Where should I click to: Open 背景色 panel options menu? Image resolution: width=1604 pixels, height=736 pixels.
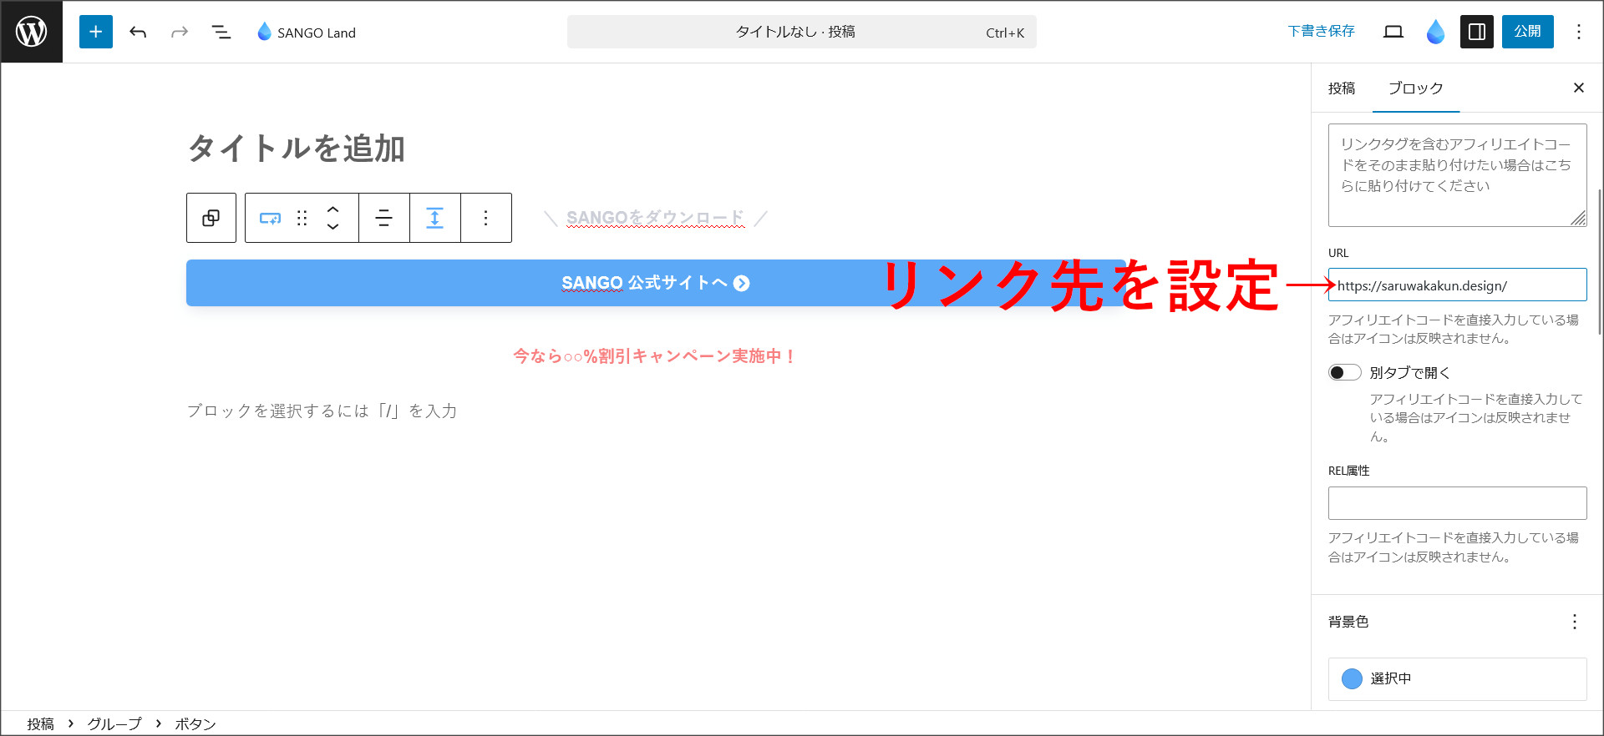[1574, 622]
